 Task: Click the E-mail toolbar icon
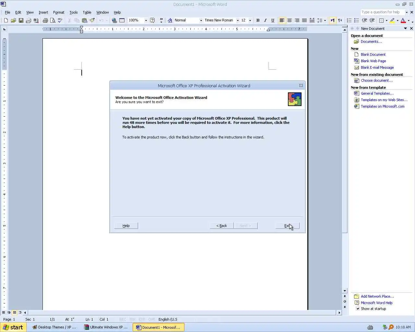28,20
